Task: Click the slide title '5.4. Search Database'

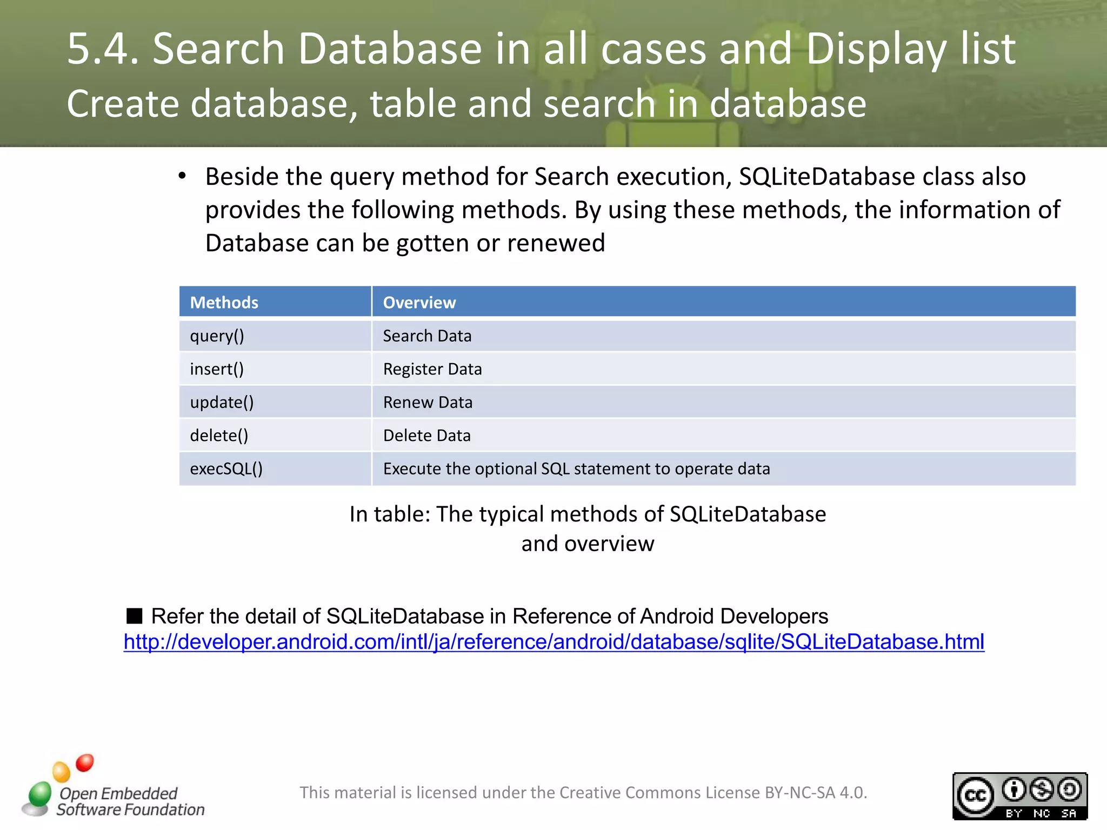Action: tap(541, 49)
